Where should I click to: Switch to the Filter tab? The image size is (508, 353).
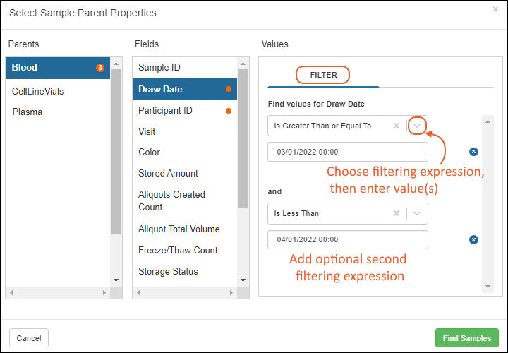324,75
